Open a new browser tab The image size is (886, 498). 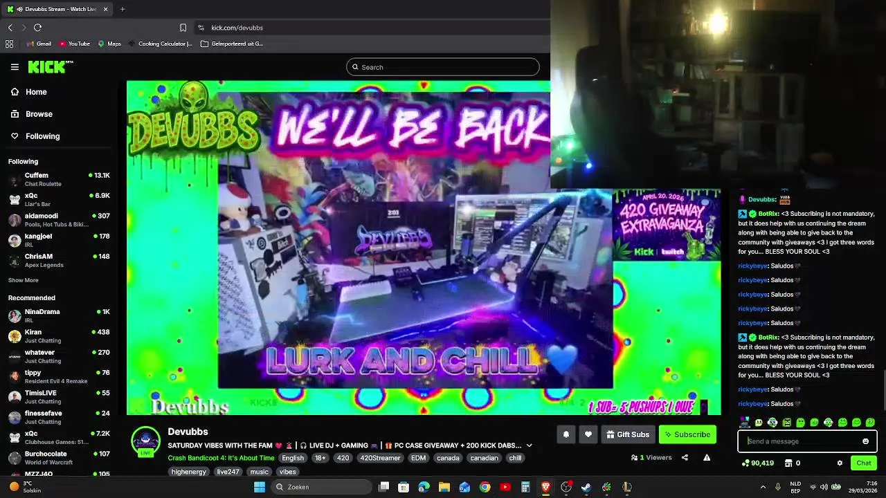(123, 9)
